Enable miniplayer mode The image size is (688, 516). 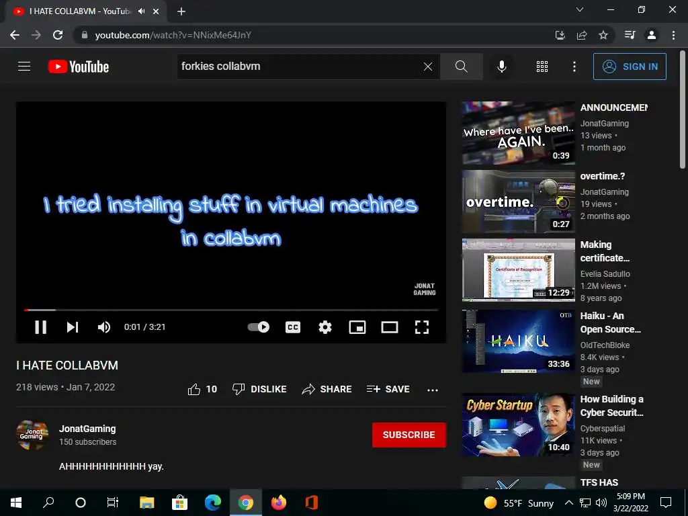(357, 327)
